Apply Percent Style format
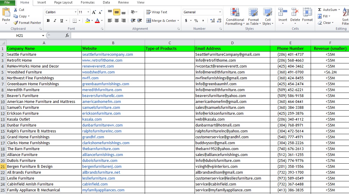This screenshot has width=349, height=194. (x=196, y=21)
